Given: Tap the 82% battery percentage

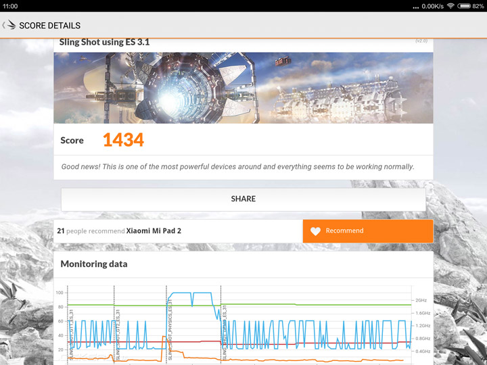Looking at the screenshot, I should pos(478,6).
